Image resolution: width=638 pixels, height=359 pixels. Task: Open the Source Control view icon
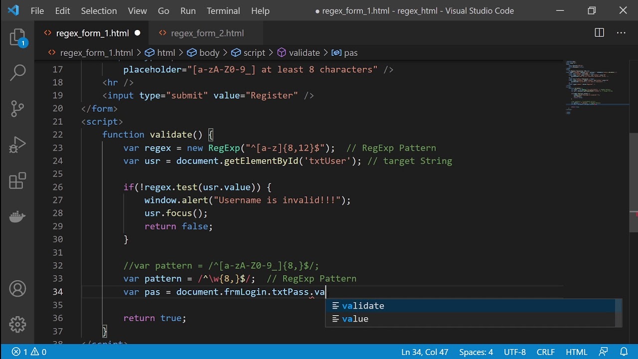click(x=17, y=108)
